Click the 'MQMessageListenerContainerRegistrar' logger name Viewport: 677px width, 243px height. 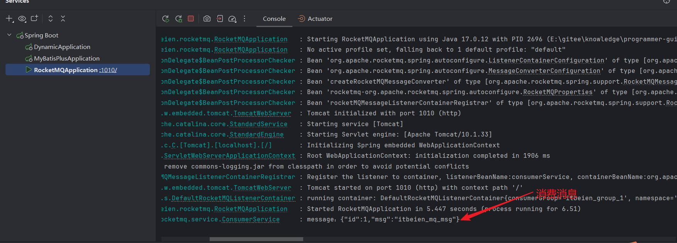tap(228, 177)
